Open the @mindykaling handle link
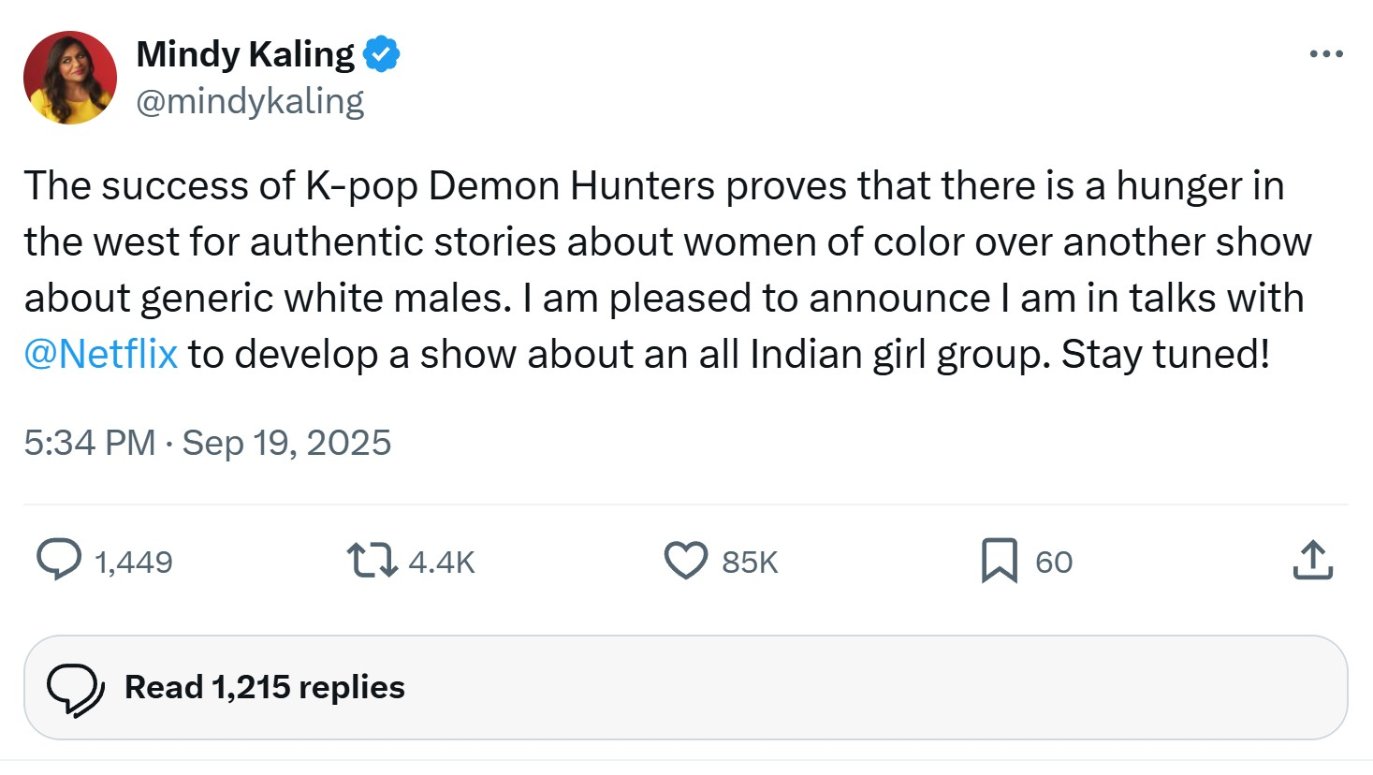The image size is (1373, 775). click(250, 101)
